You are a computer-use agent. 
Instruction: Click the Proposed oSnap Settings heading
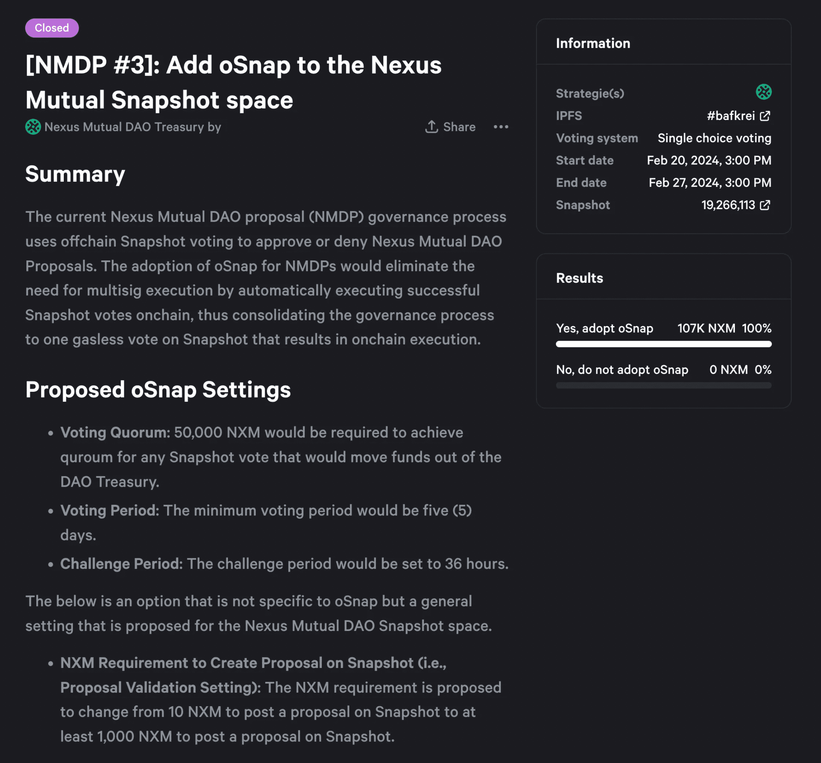tap(158, 389)
